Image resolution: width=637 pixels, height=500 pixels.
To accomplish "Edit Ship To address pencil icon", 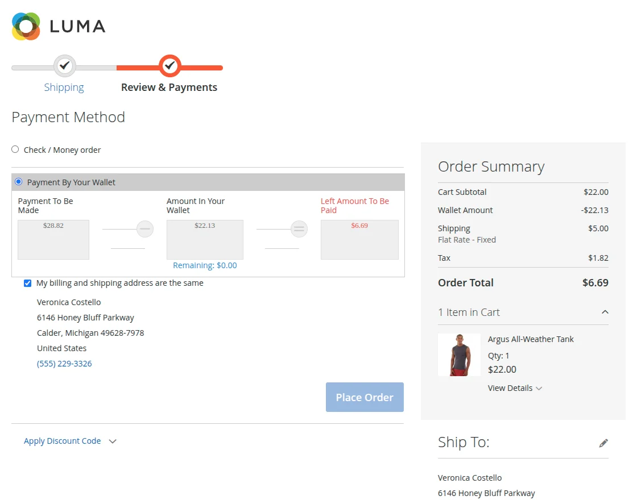I will (x=603, y=443).
